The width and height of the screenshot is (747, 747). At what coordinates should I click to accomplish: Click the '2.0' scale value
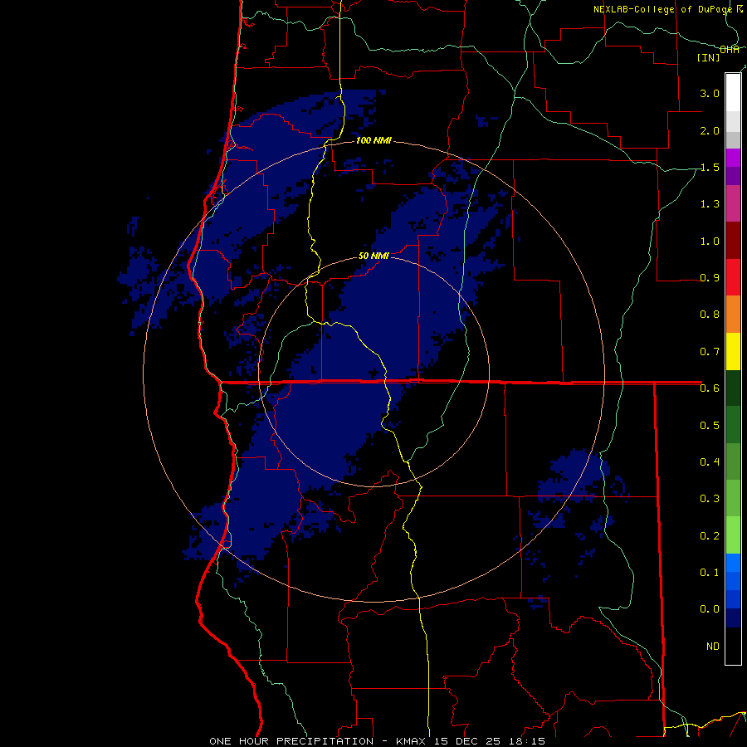pos(710,130)
